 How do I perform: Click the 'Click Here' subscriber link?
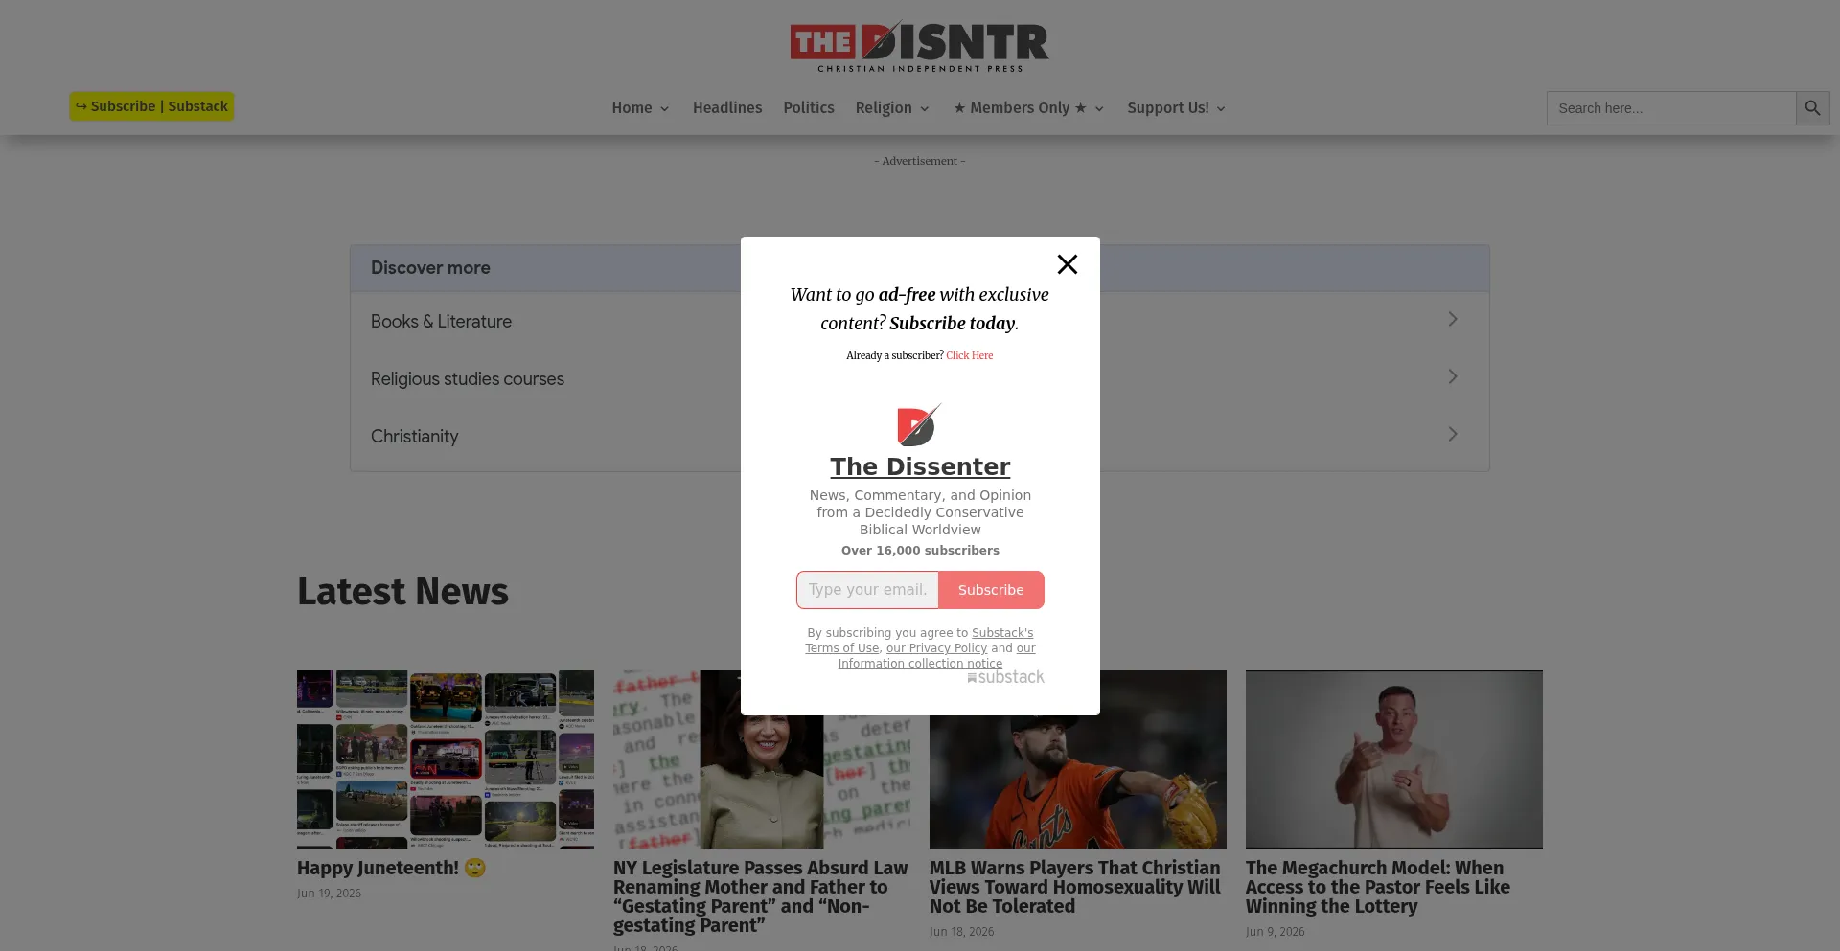(x=969, y=355)
